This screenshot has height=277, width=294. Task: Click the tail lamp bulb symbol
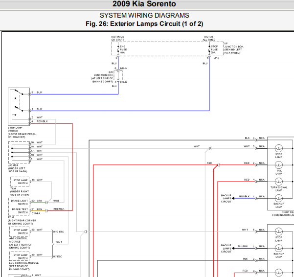(279, 165)
